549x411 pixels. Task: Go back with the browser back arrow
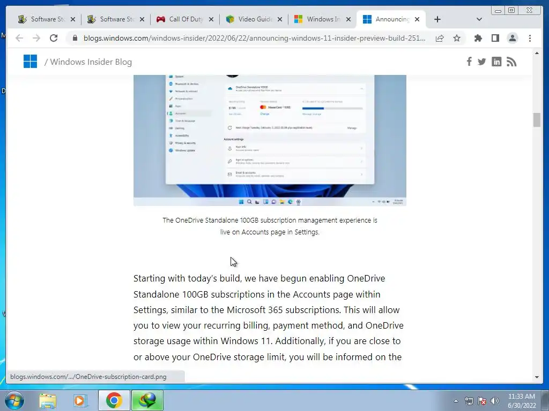pyautogui.click(x=19, y=38)
